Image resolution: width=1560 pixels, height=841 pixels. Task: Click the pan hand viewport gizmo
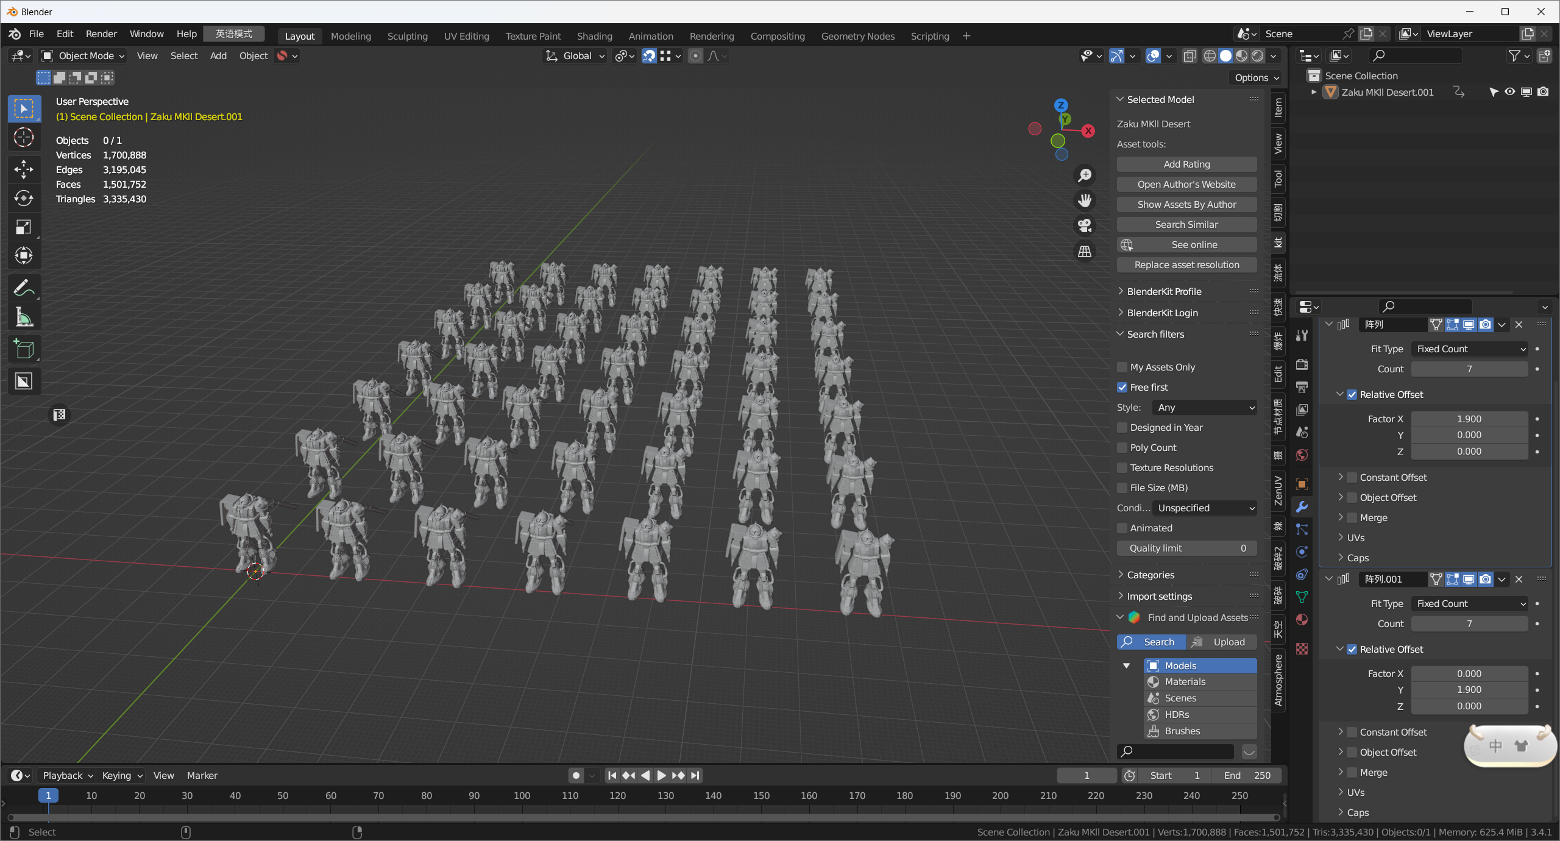1085,200
